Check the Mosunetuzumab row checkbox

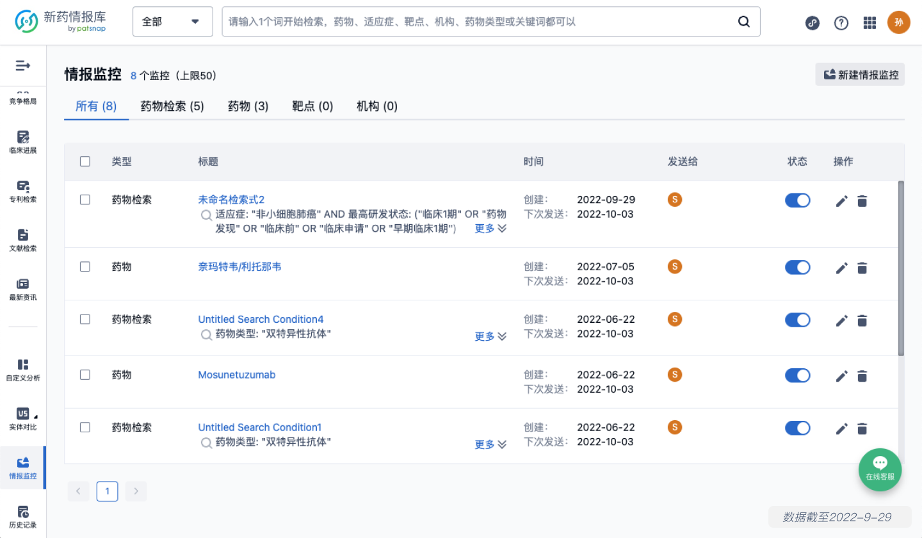coord(85,375)
